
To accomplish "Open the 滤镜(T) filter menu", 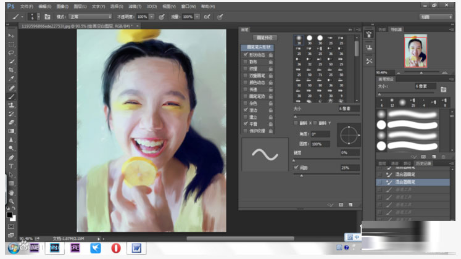I will click(135, 6).
